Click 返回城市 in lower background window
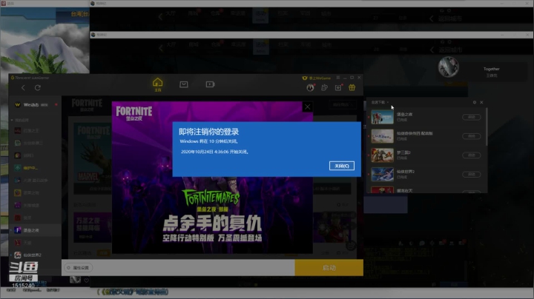The image size is (534, 299). (x=450, y=50)
